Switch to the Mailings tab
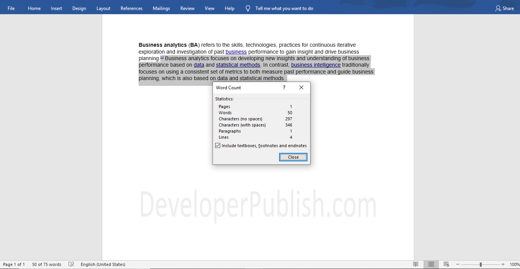This screenshot has height=269, width=520. click(161, 8)
